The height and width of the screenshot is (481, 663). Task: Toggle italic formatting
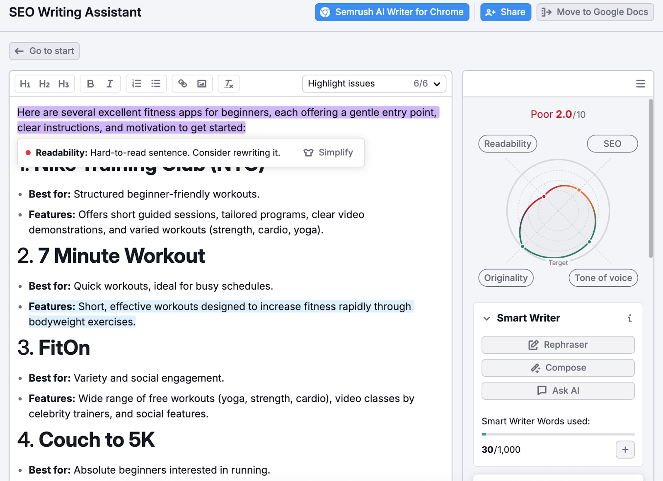(109, 83)
